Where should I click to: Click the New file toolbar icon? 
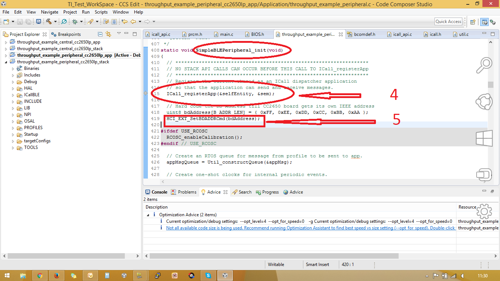[6, 22]
